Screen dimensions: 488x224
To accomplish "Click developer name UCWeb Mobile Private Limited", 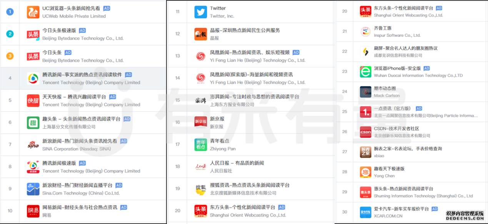I will [74, 16].
